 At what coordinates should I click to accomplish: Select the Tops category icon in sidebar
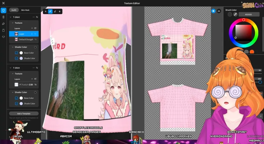(3, 10)
